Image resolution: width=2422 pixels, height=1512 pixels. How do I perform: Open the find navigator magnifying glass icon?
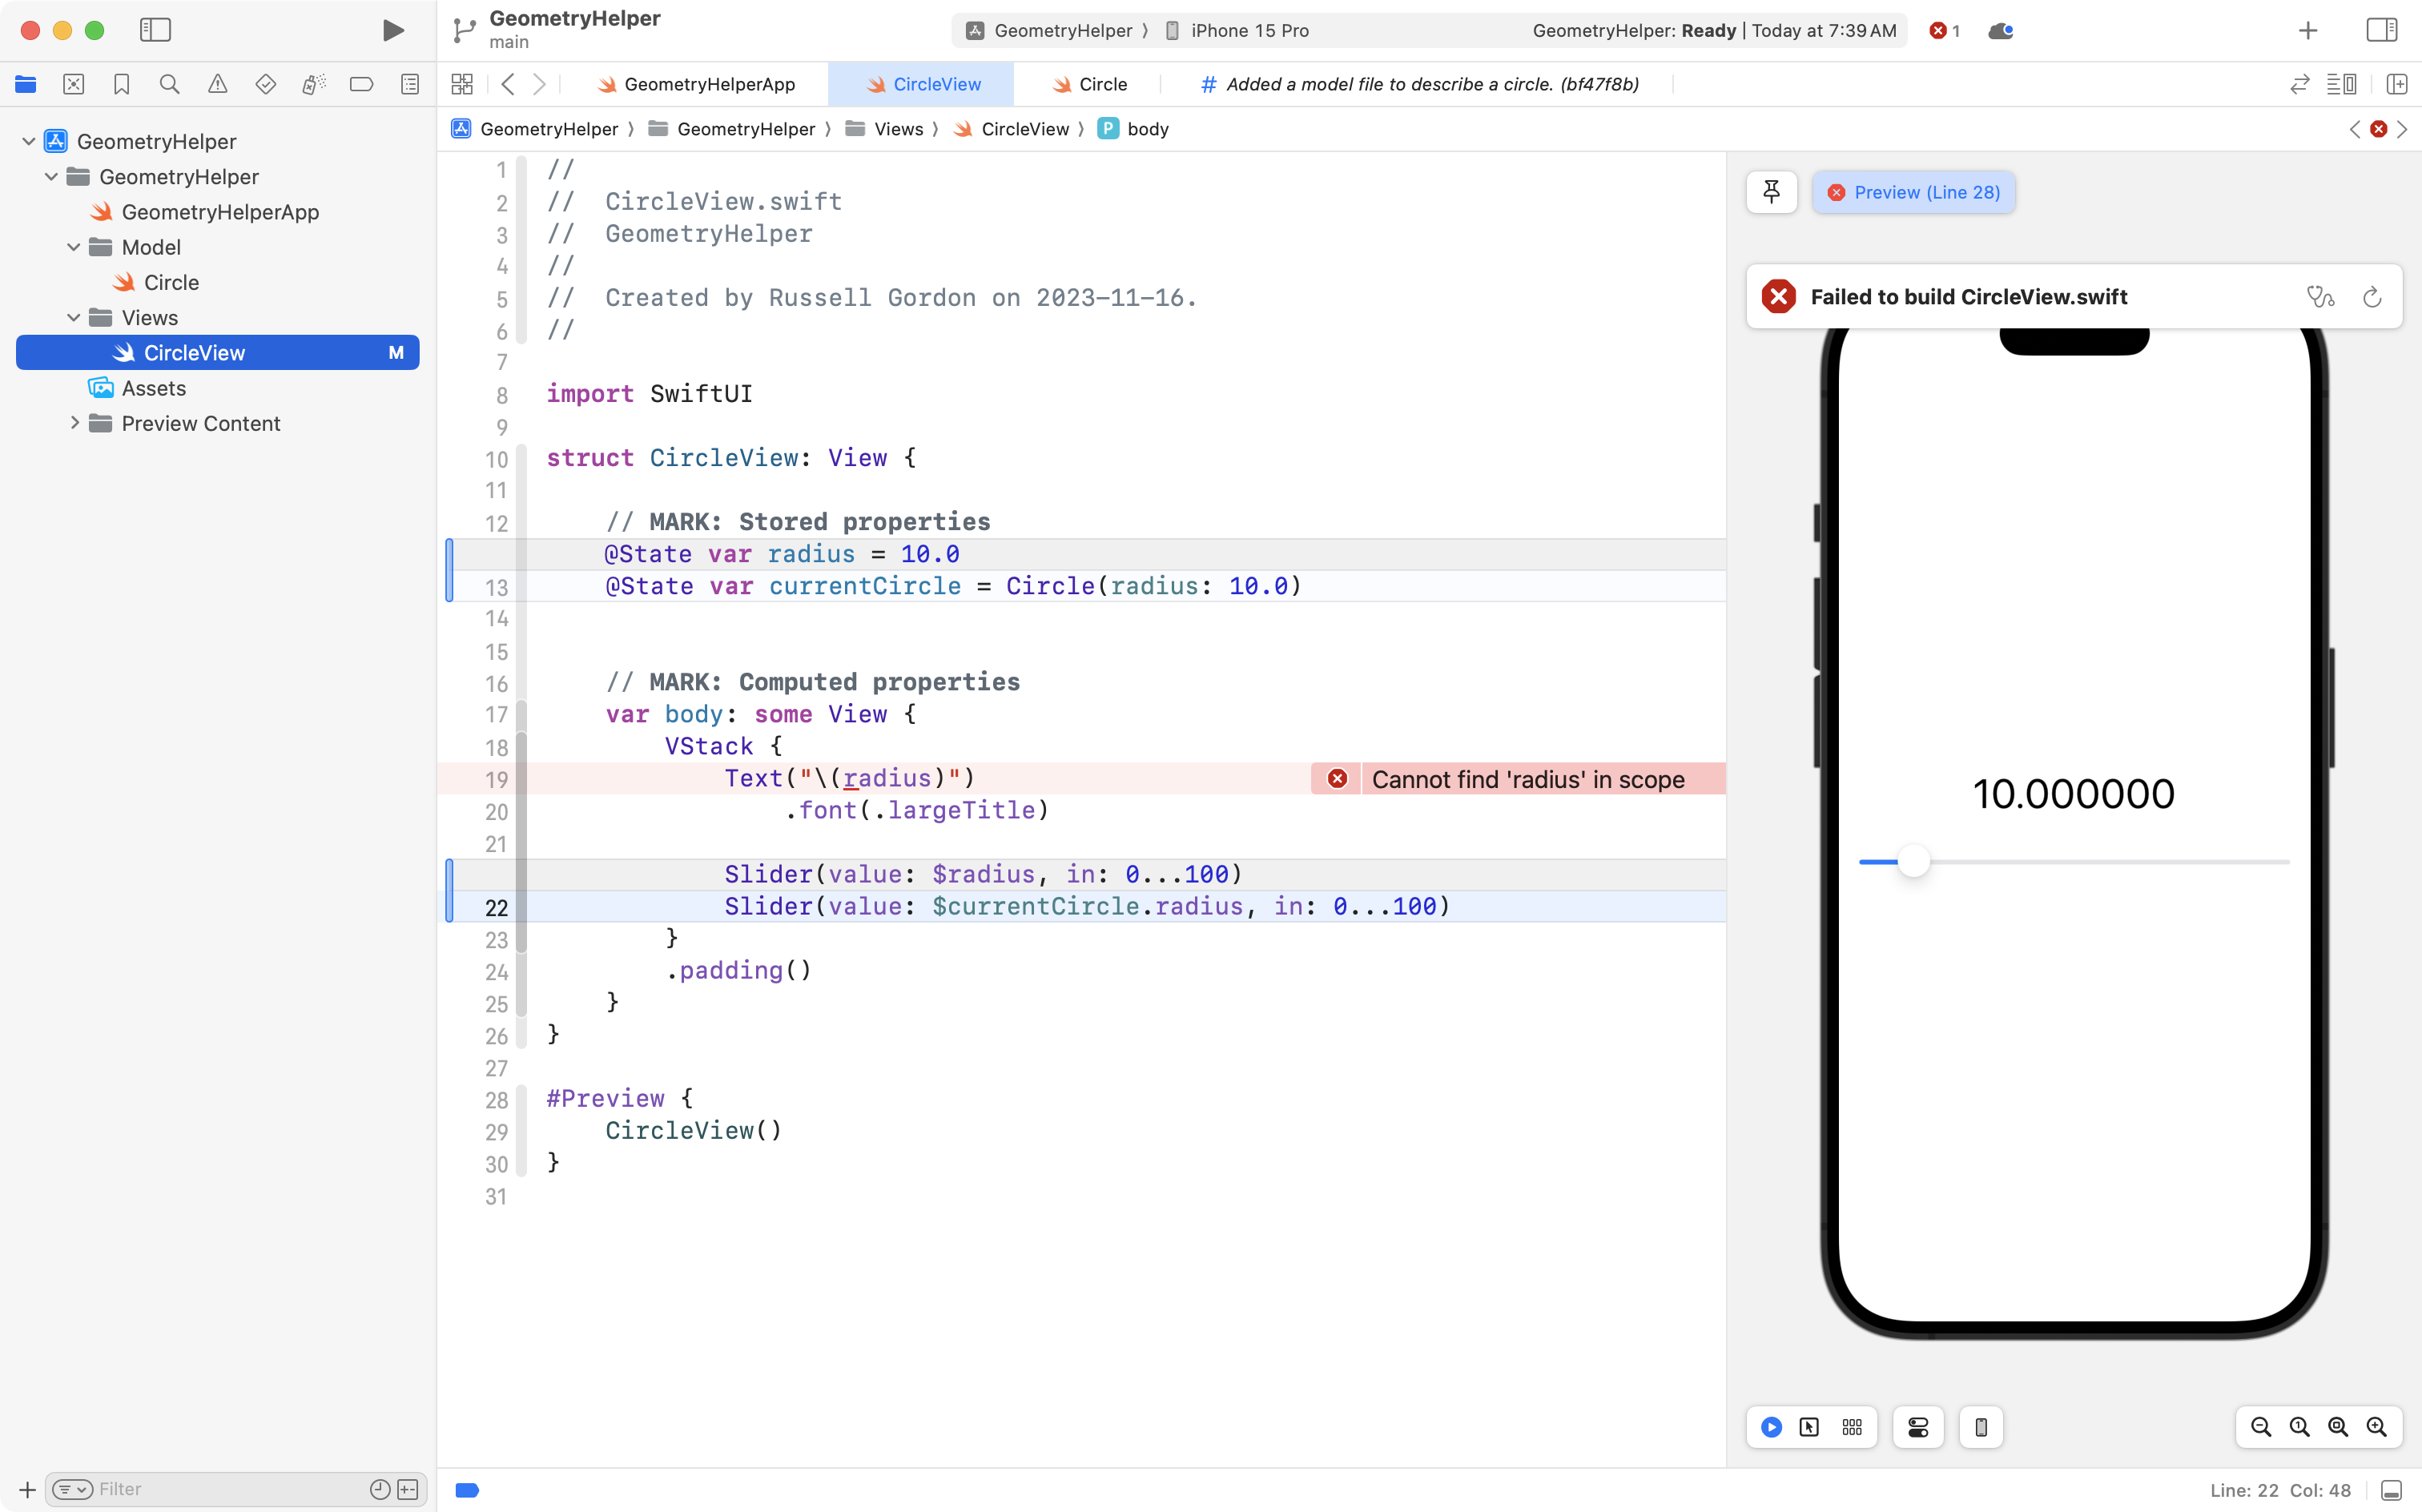pyautogui.click(x=169, y=84)
